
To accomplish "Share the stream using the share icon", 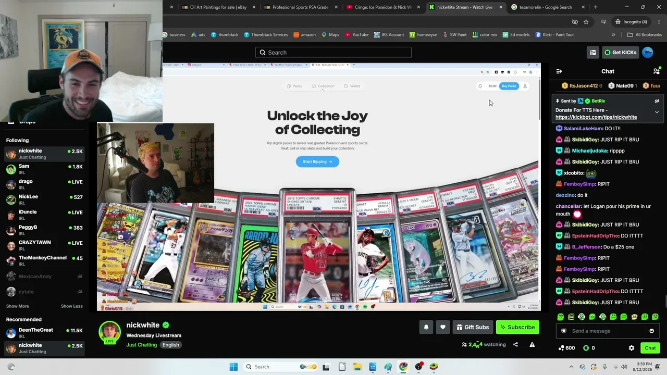I will pos(515,345).
